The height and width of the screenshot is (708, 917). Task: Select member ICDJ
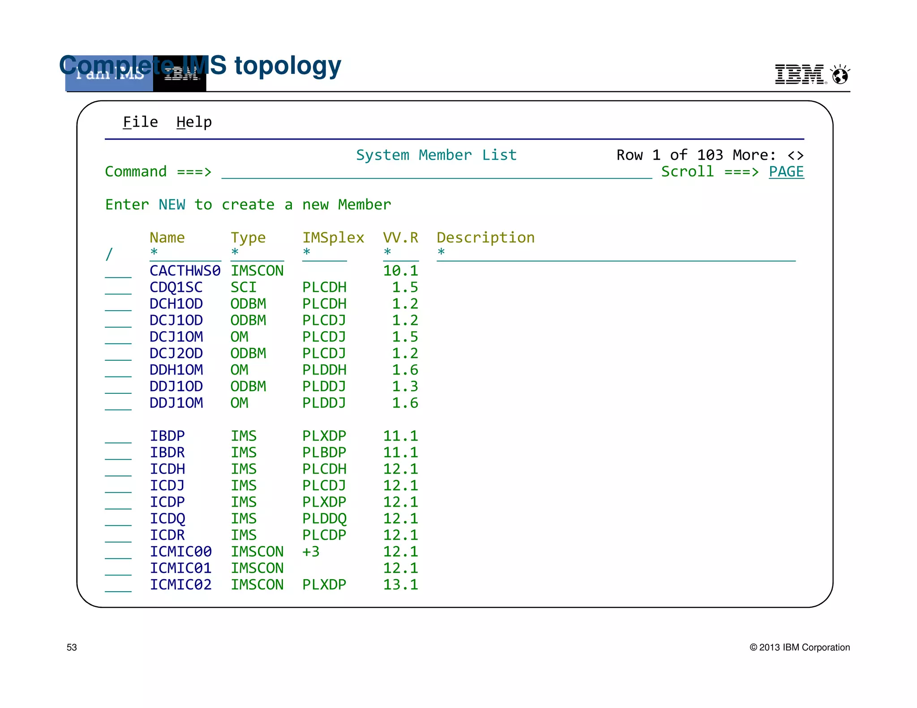pyautogui.click(x=167, y=486)
